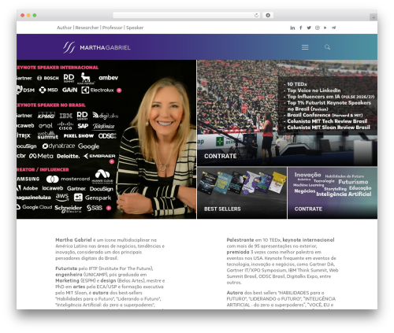394x333 pixels.
Task: Click the book covers thumbnail above BEST SELLERS
Action: point(242,183)
